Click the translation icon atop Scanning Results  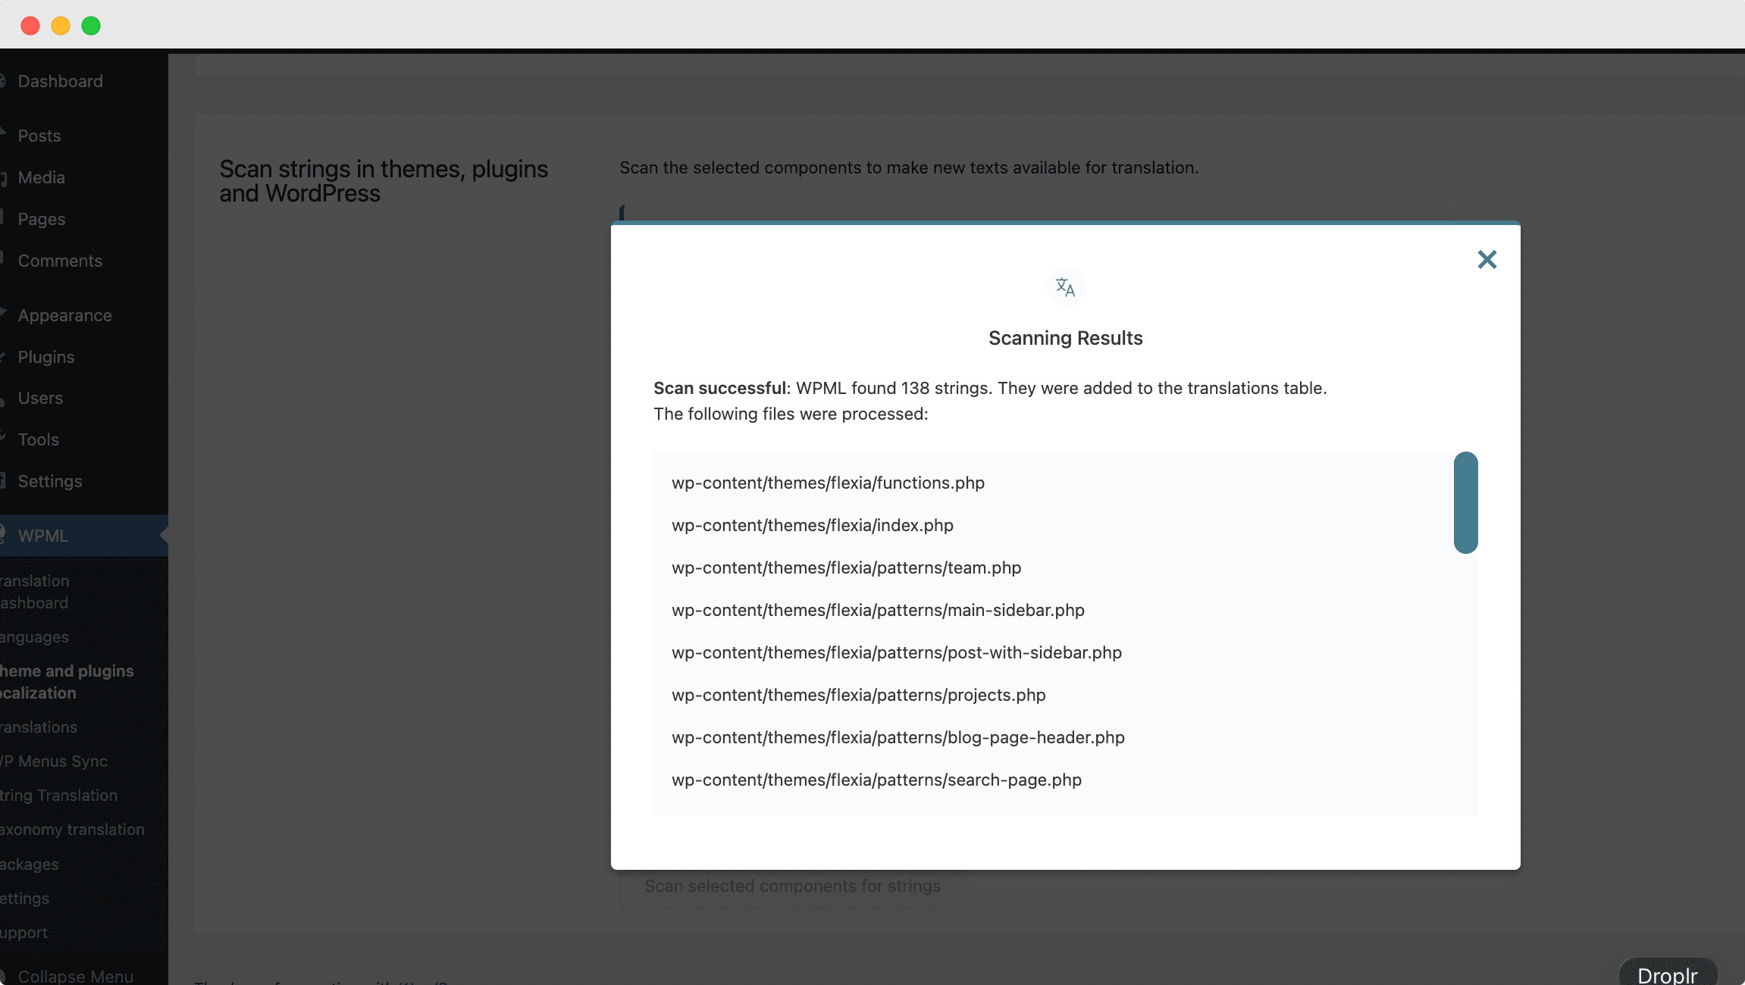pos(1064,286)
